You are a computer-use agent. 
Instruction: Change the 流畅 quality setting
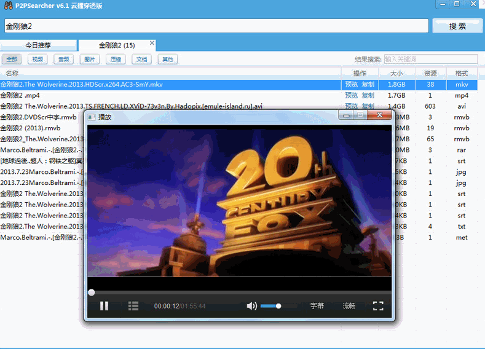coord(349,306)
